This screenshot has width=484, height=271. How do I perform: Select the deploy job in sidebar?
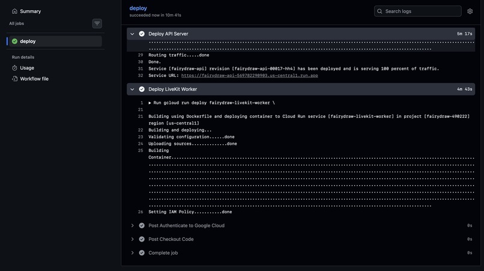click(55, 41)
